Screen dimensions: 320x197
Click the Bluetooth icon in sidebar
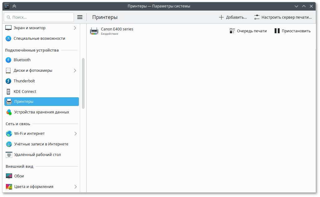tap(9, 60)
